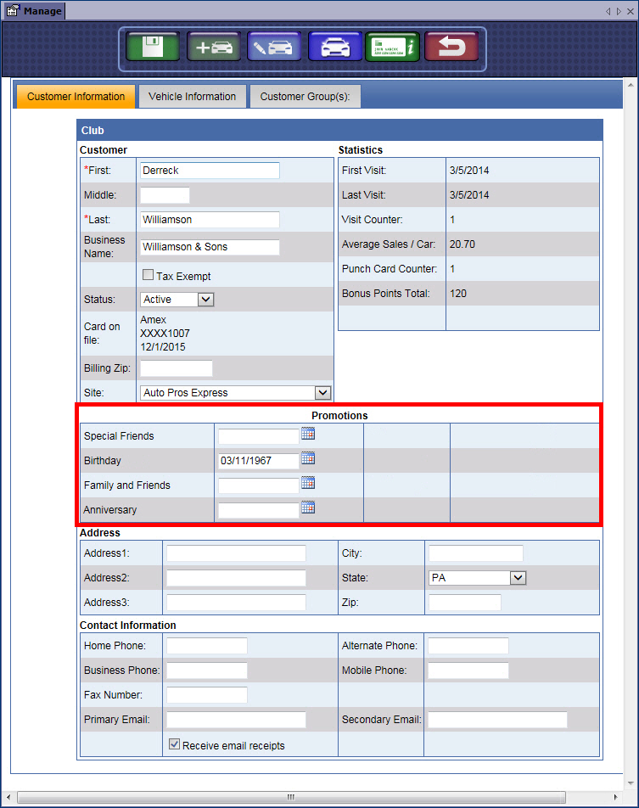Viewport: 639px width, 808px height.
Task: Open calendar picker for Special Friends
Action: click(308, 435)
